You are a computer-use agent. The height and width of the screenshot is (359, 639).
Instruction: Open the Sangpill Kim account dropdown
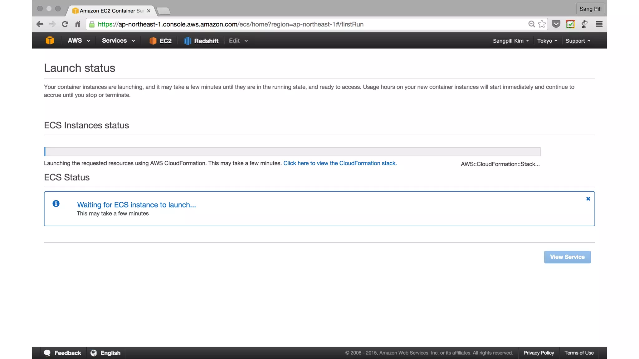[511, 41]
